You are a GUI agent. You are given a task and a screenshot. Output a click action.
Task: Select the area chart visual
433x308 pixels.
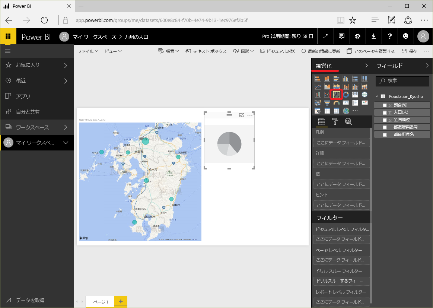tap(327, 87)
